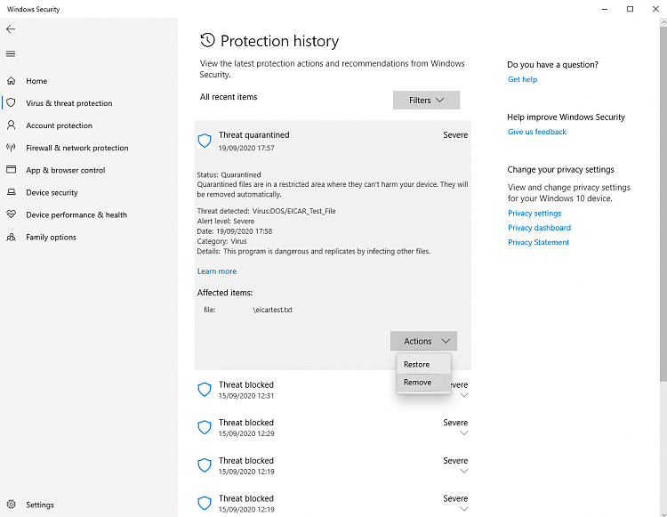Viewport: 667px width, 517px height.
Task: Open Device performance & health section
Action: (76, 214)
